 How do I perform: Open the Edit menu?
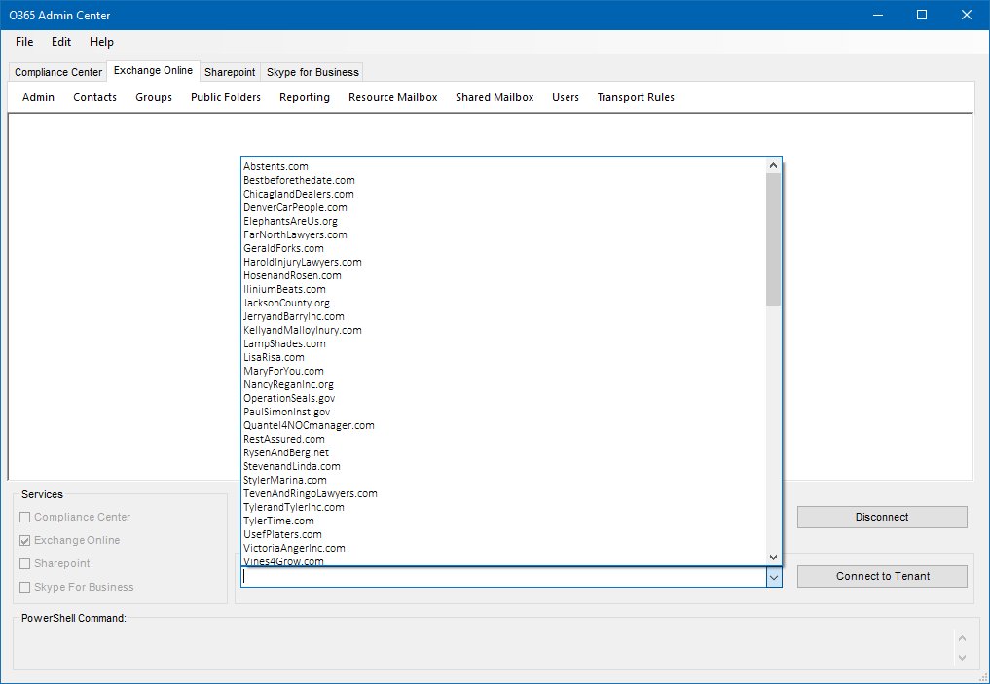60,42
